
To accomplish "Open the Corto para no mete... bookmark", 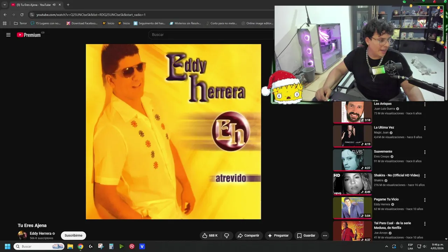I will point(221,23).
